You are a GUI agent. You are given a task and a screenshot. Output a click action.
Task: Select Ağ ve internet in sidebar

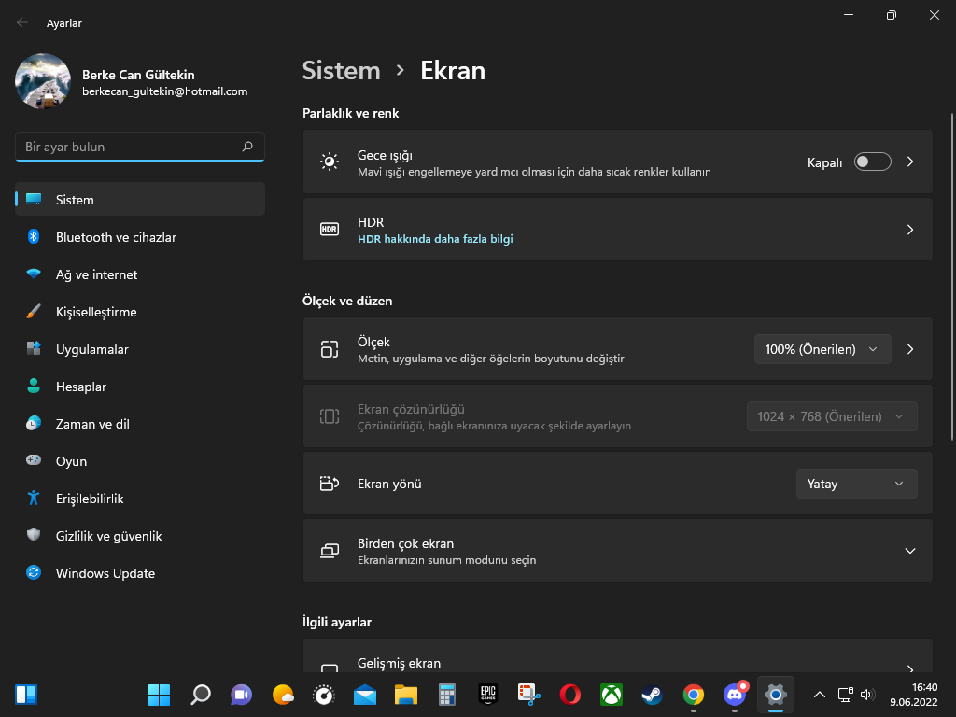point(96,274)
